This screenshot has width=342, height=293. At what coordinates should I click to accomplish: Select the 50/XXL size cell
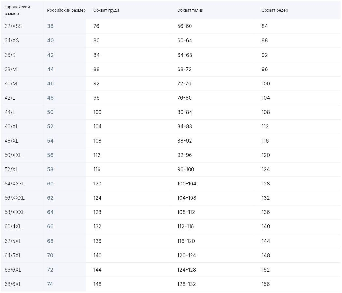(13, 155)
